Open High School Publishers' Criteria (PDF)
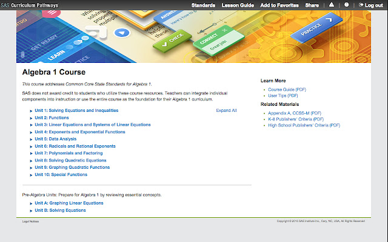 pyautogui.click(x=304, y=125)
